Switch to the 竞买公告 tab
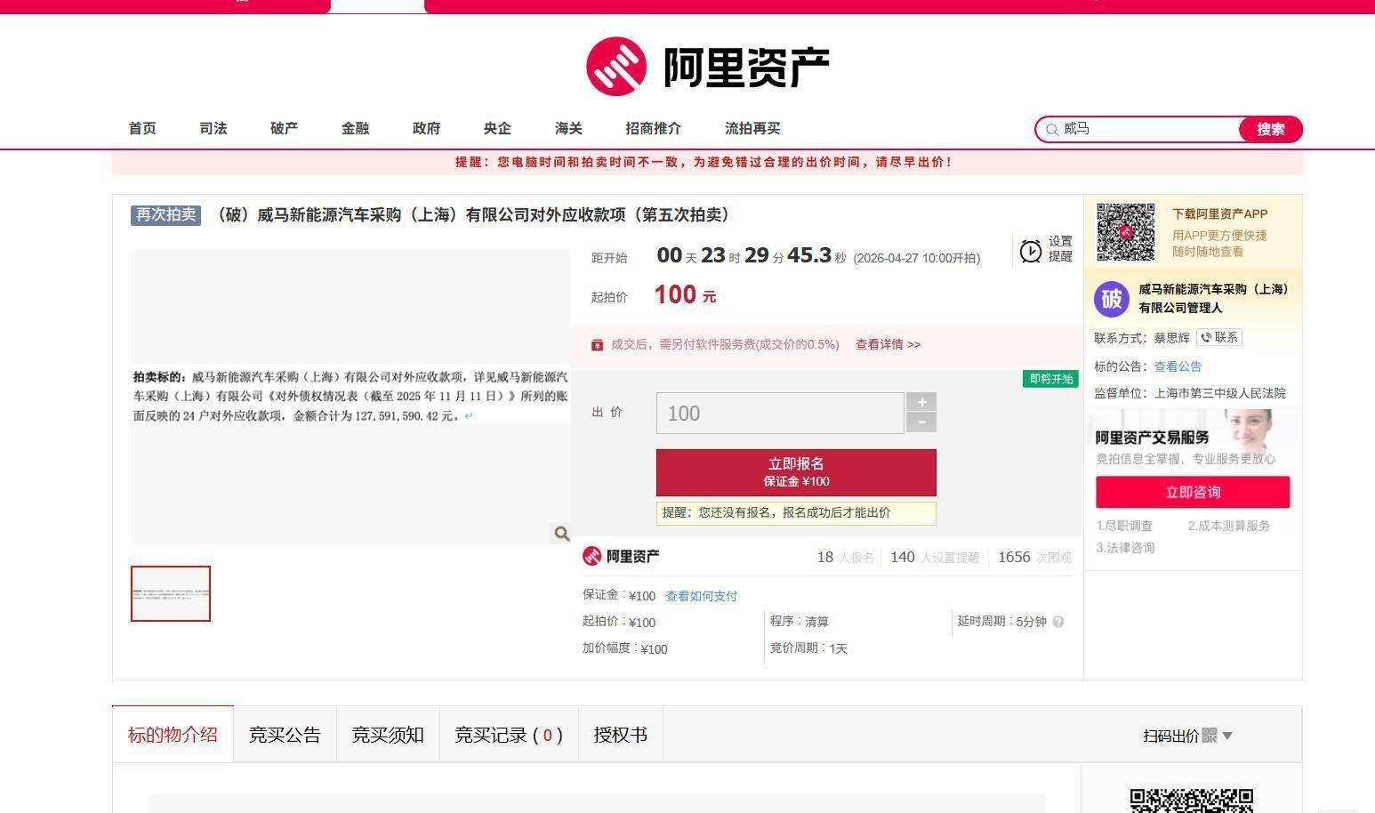Viewport: 1375px width, 813px height. [x=285, y=736]
